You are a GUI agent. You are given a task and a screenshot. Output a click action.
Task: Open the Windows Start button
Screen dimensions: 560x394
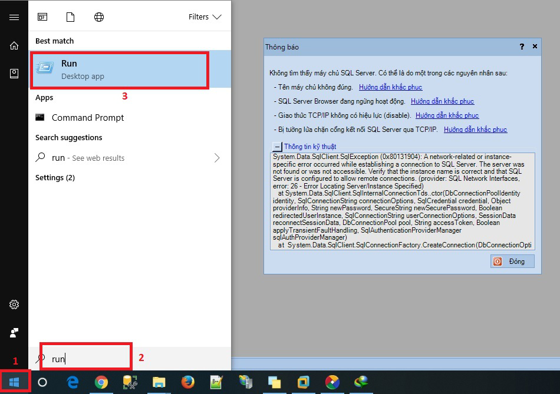click(x=14, y=382)
